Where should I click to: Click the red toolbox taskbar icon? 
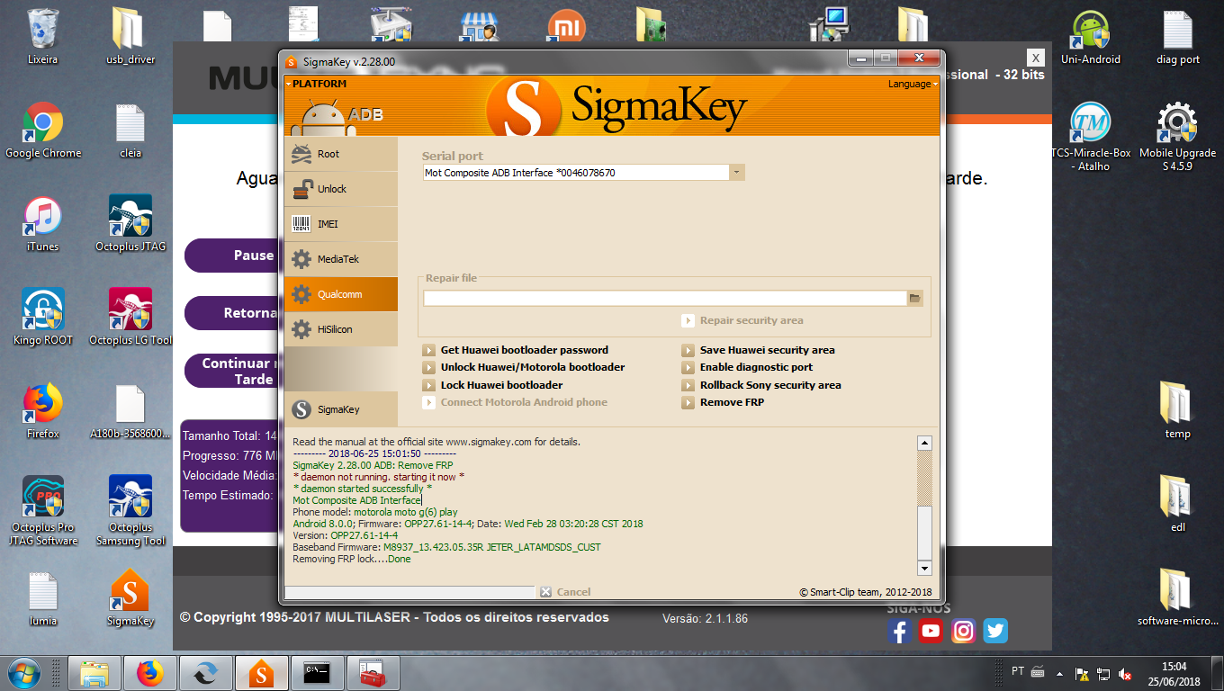coord(372,673)
